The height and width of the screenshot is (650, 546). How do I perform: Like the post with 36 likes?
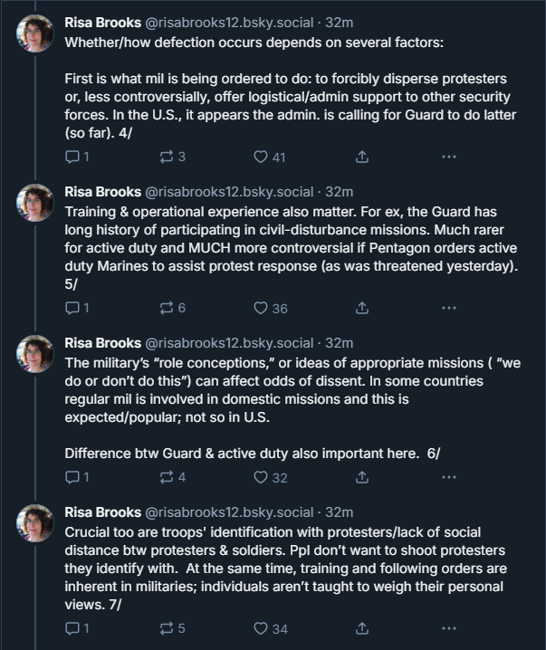coord(271,308)
